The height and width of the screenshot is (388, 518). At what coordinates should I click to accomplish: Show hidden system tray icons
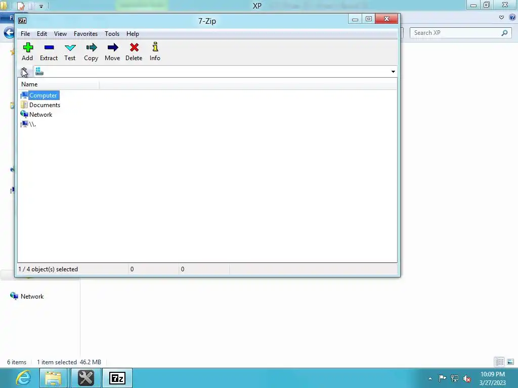pos(430,378)
